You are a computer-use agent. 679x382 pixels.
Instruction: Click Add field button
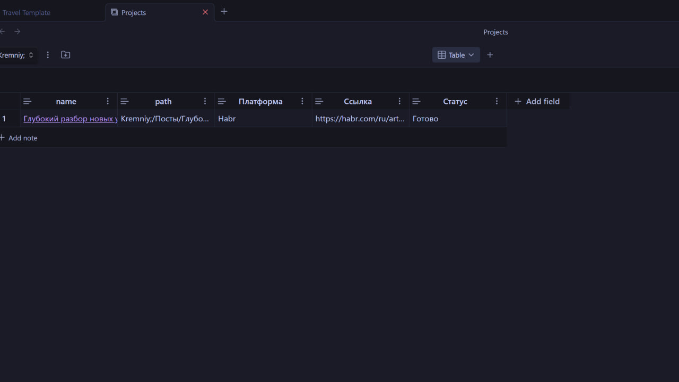[x=538, y=101]
